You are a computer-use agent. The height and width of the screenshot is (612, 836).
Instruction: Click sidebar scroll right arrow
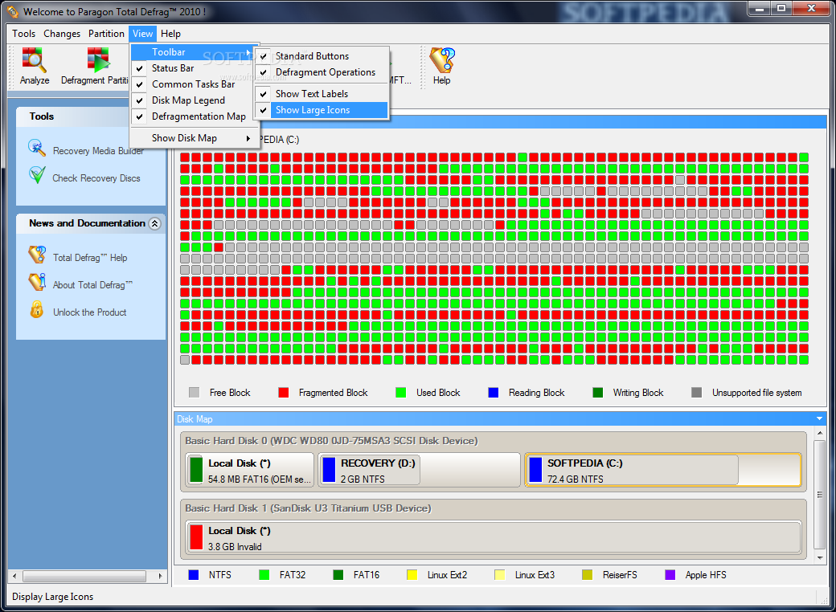(x=160, y=577)
